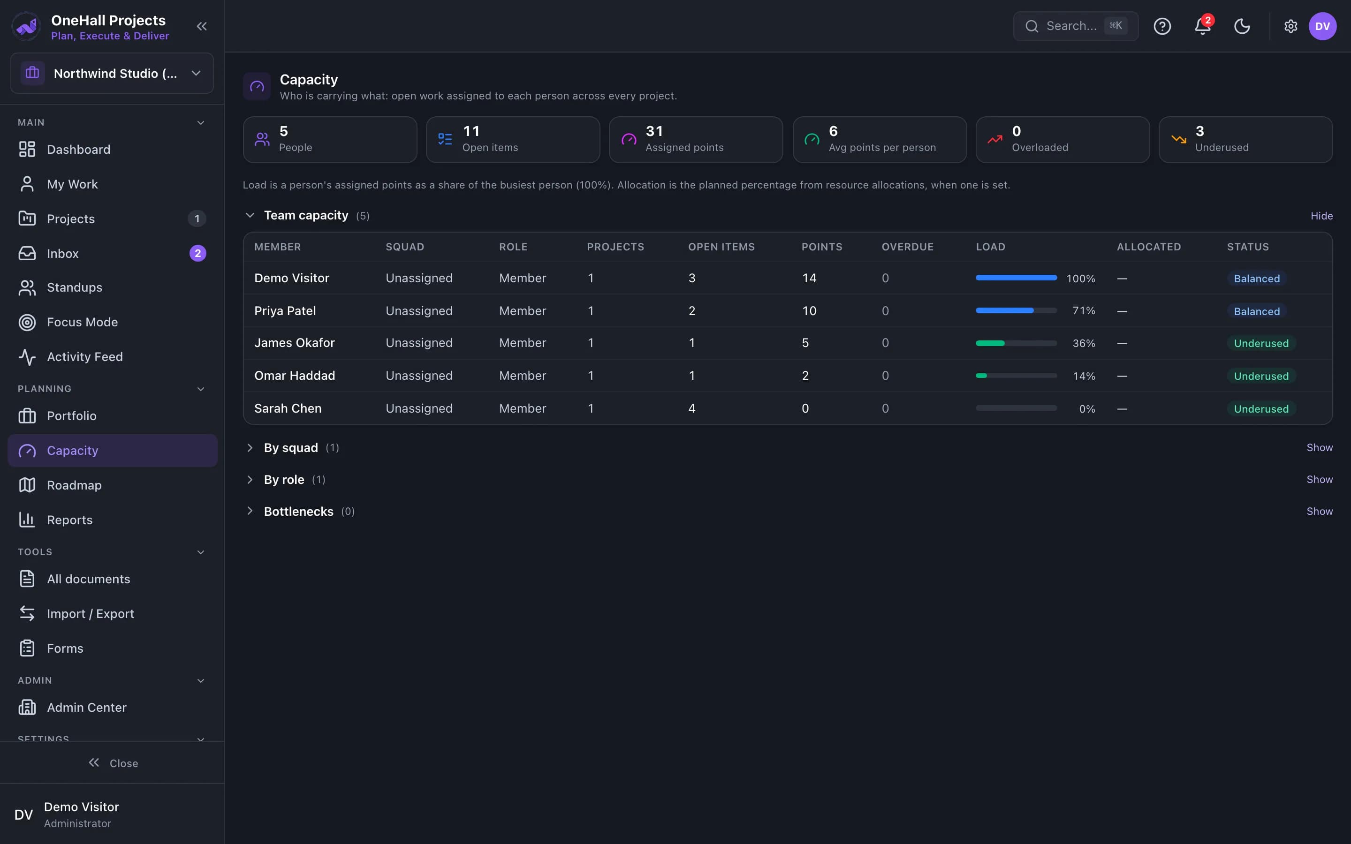Click the Import / Export arrows icon
This screenshot has width=1351, height=844.
[x=27, y=613]
